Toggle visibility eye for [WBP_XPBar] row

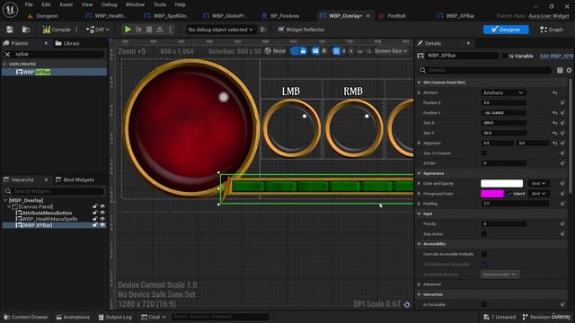tap(102, 225)
